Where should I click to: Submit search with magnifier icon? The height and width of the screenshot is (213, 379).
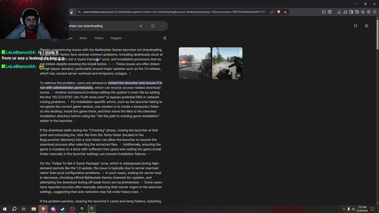153,26
